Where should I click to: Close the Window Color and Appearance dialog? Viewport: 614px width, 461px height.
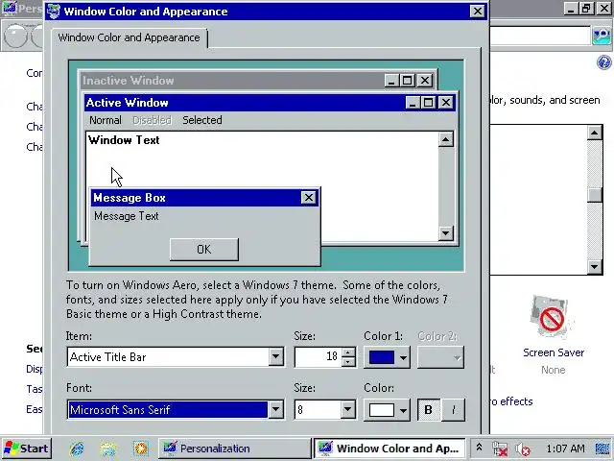tap(478, 12)
